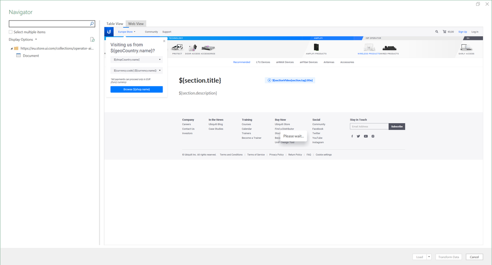The image size is (492, 265).
Task: Select the Antennas tab
Action: pos(329,62)
